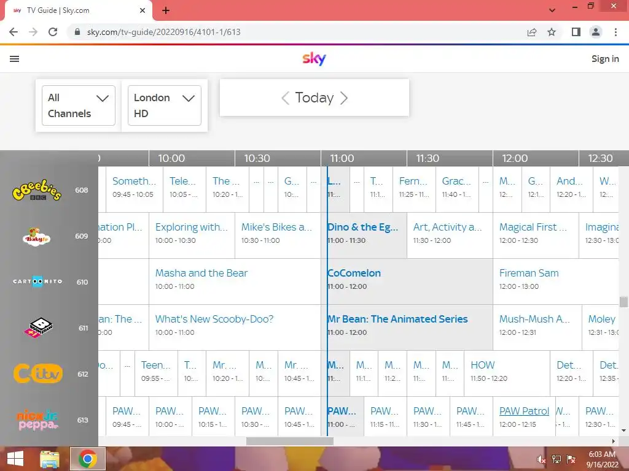The height and width of the screenshot is (471, 629).
Task: Open Windows Start menu
Action: (15, 459)
